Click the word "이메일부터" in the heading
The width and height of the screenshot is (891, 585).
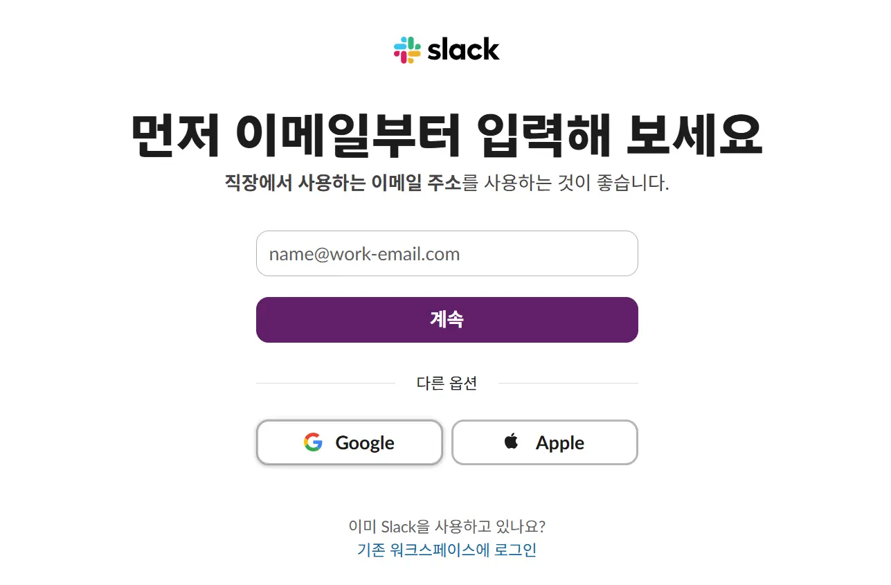pyautogui.click(x=348, y=136)
